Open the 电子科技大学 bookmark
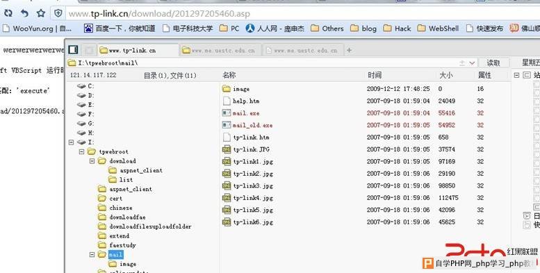This screenshot has height=273, width=540. point(188,28)
